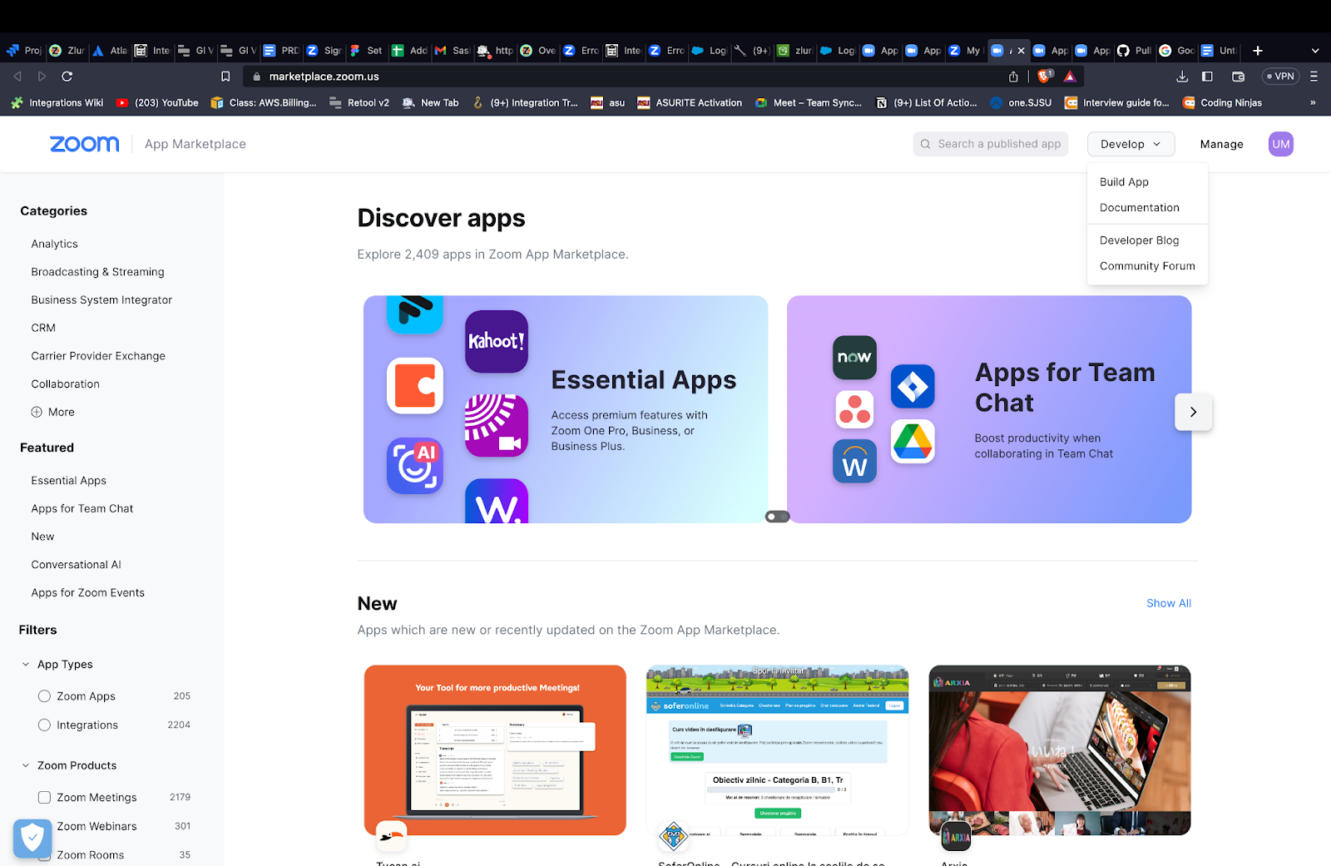This screenshot has width=1331, height=866.
Task: Bookmark this page via bookmark icon
Action: [x=225, y=77]
